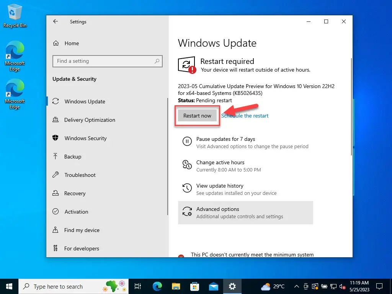Click the search magnifier in Find a setting

point(157,61)
